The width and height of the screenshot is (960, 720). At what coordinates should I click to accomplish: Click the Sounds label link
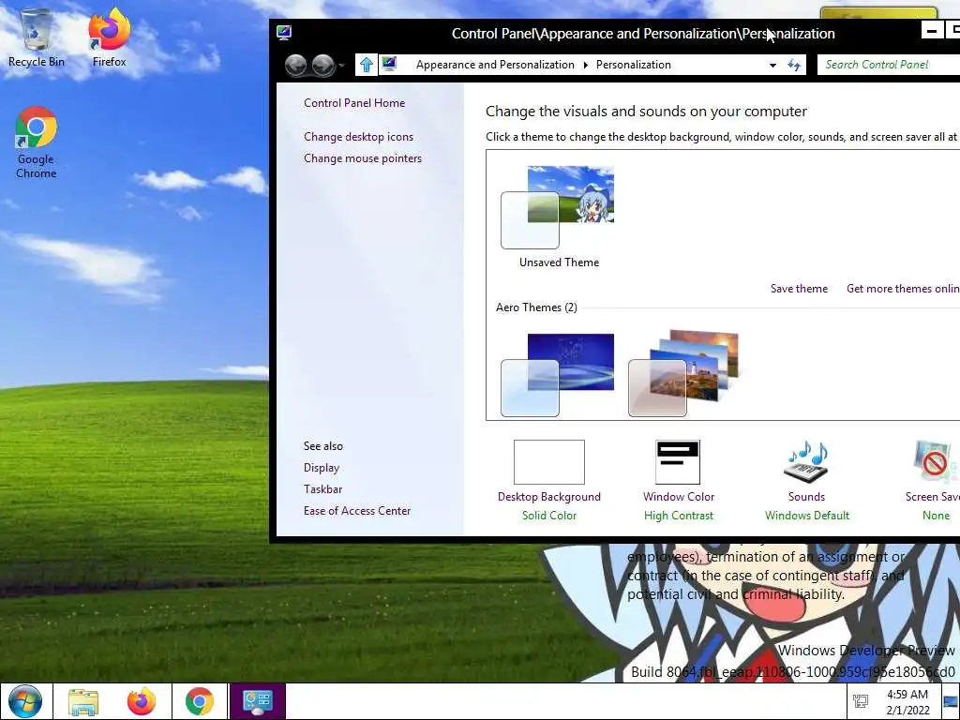tap(806, 497)
